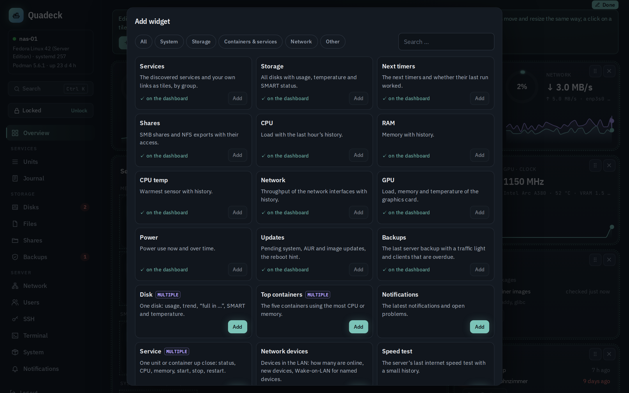Click Add on the Backups card

tap(479, 270)
